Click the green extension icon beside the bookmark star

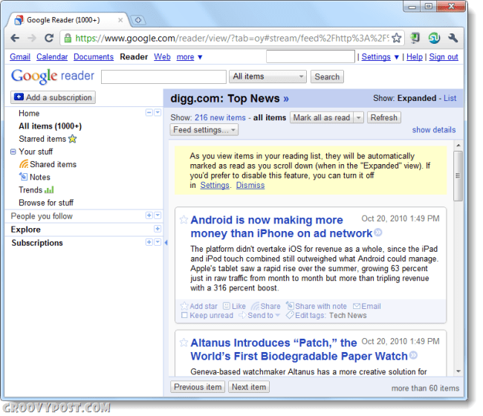415,38
